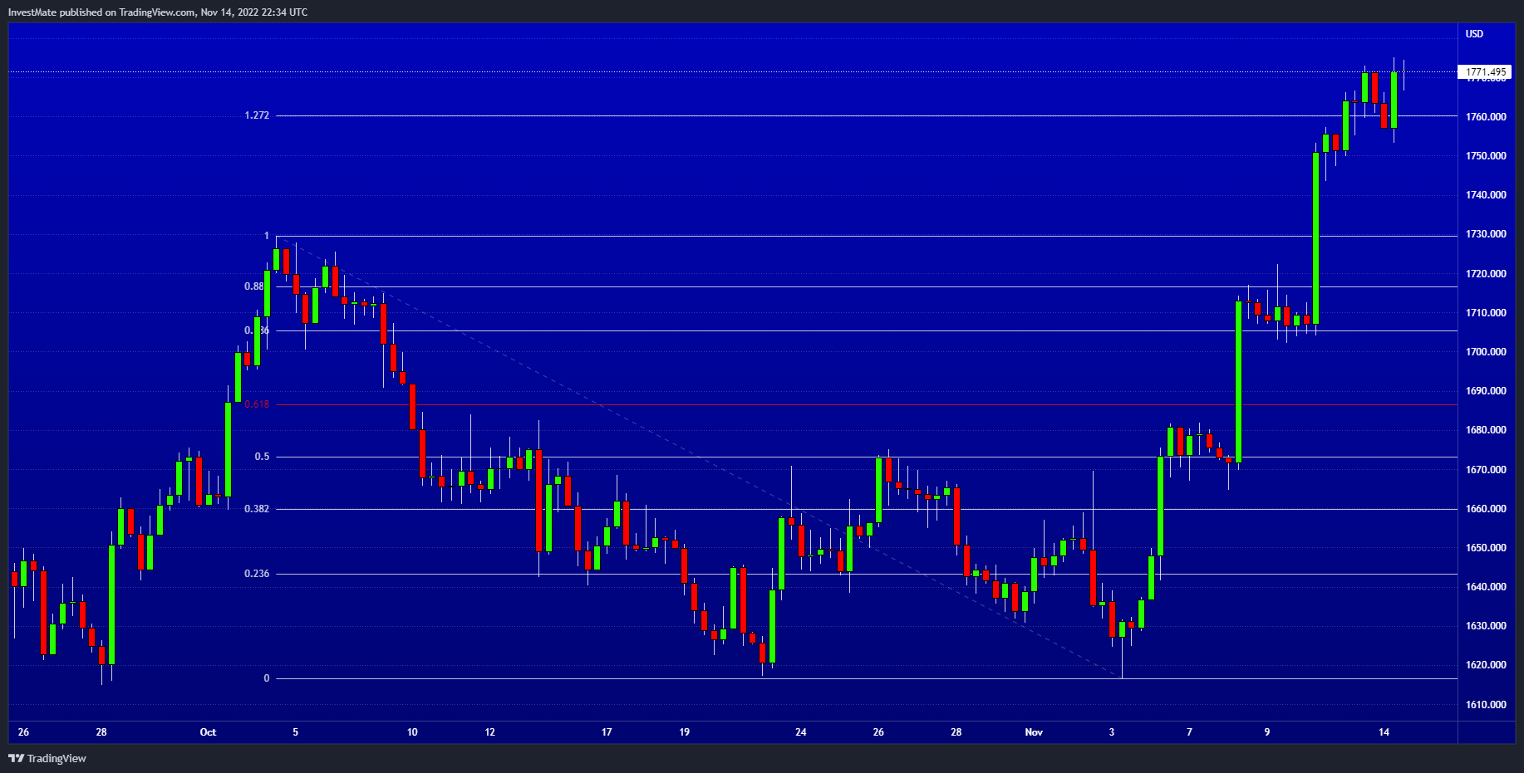Click the 1690.000 price axis label
The height and width of the screenshot is (773, 1524).
(1486, 391)
